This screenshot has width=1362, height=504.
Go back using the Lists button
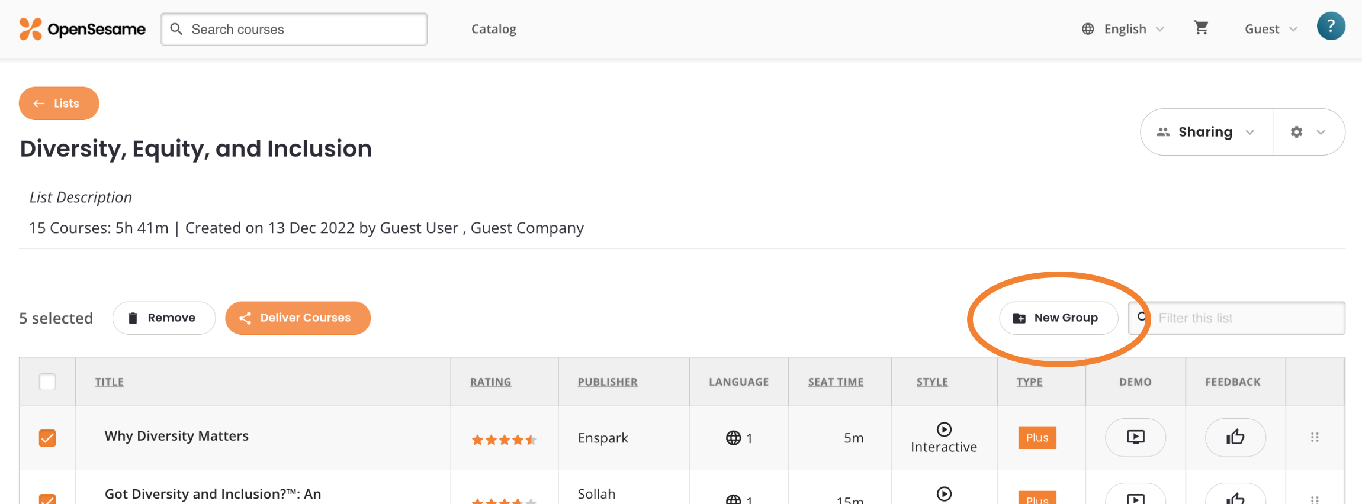[59, 103]
